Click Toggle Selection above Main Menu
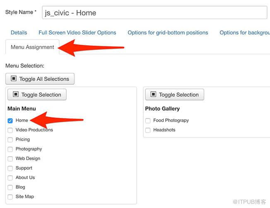Viewport: 270px width, 208px height. point(37,94)
